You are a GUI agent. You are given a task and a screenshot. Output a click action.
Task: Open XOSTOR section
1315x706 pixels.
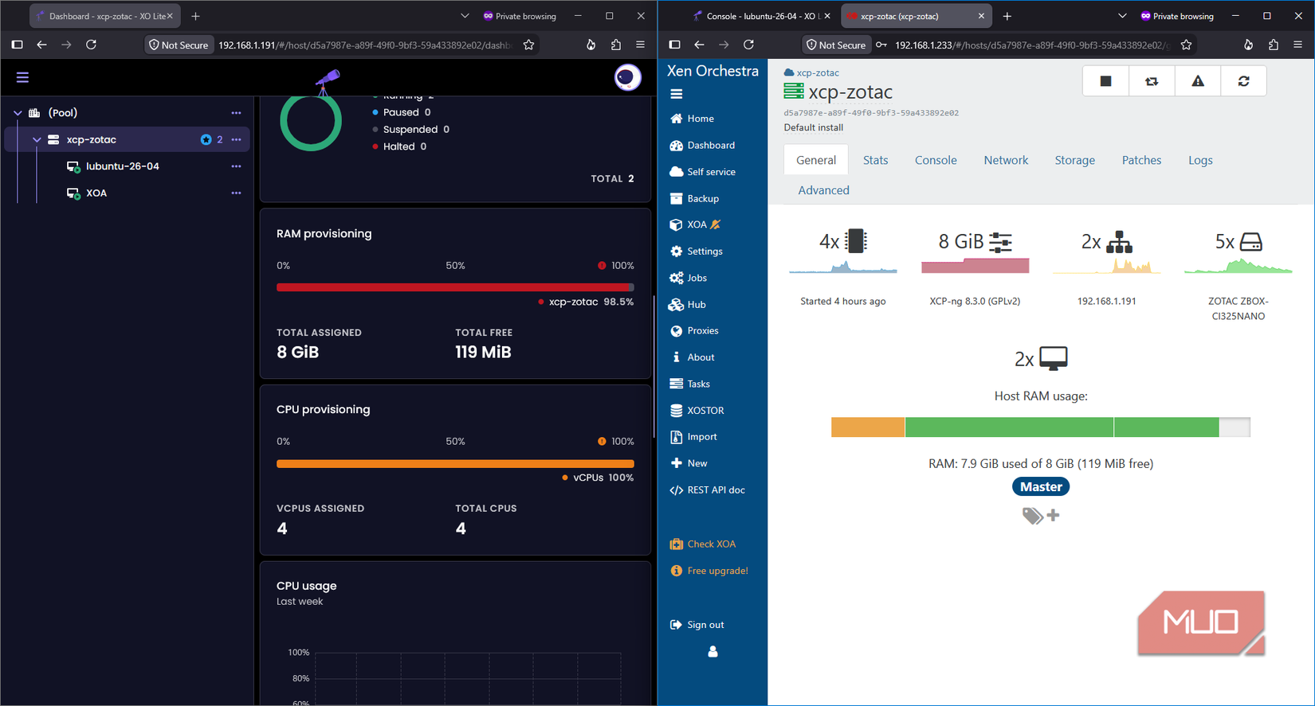697,411
